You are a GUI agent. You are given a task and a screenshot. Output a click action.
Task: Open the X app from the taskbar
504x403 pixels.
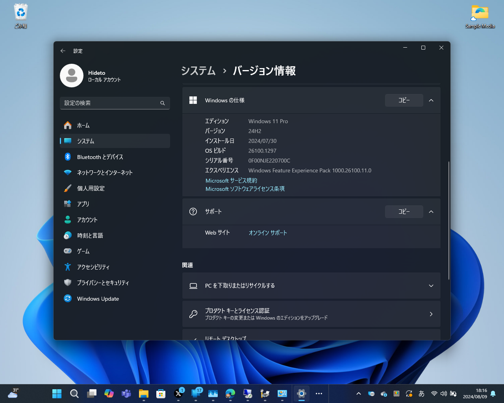(x=178, y=394)
